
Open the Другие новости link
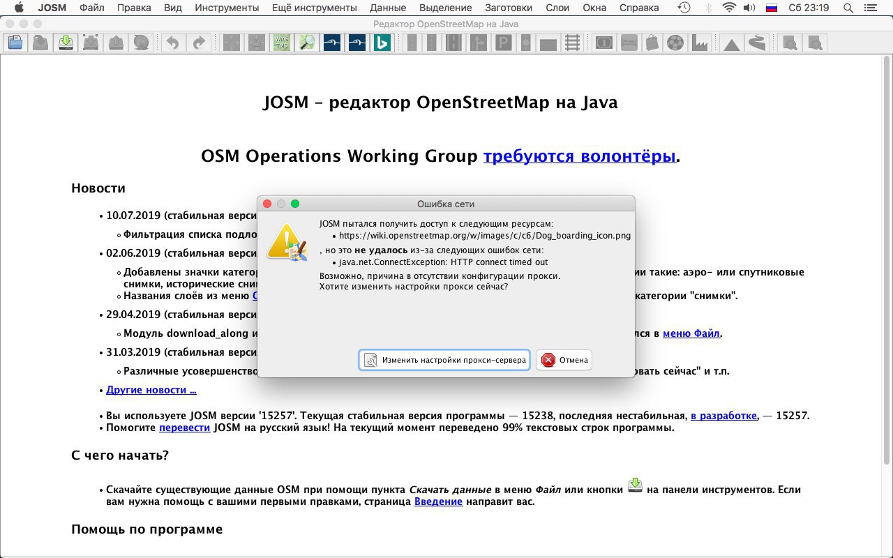point(151,390)
